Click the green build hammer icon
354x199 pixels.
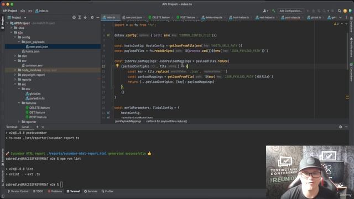click(274, 11)
